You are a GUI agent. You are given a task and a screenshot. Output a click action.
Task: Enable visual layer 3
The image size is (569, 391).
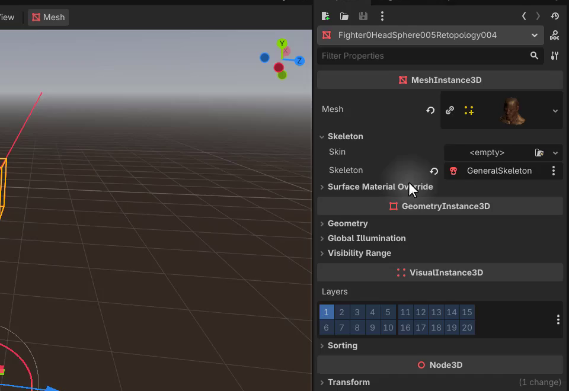click(357, 312)
